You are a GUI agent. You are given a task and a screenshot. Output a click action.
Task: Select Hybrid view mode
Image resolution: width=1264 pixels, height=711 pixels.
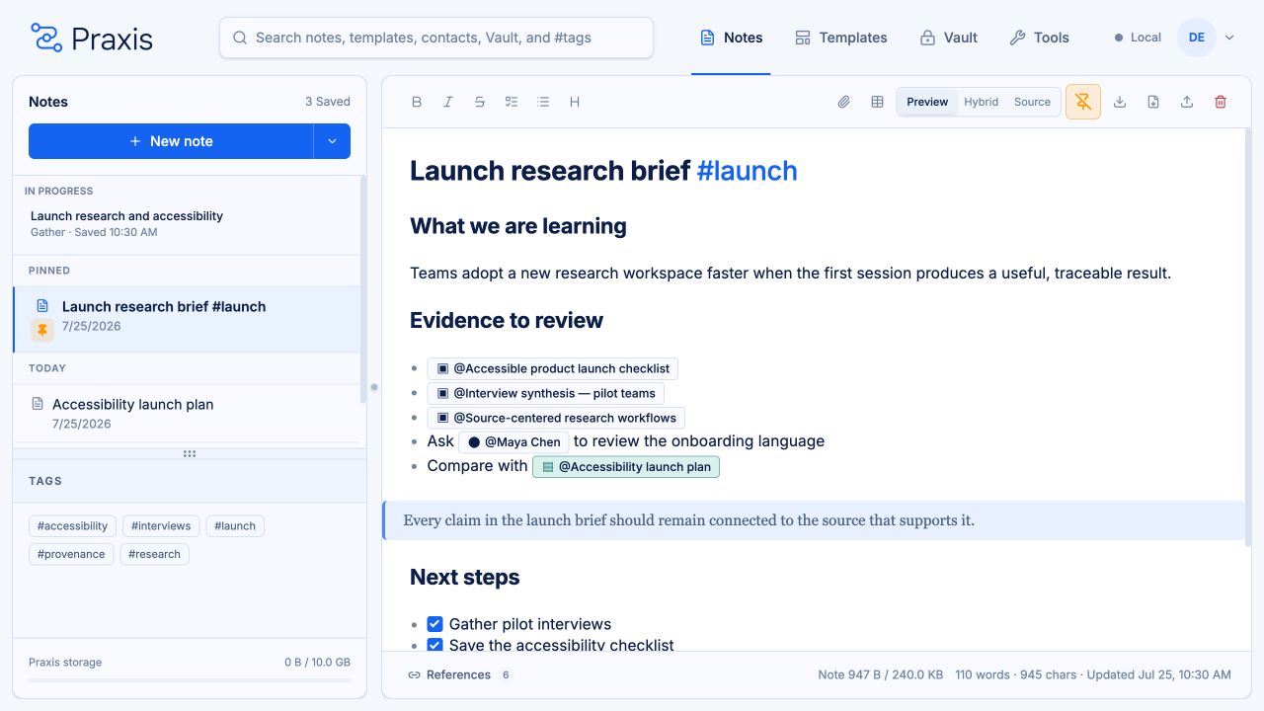point(982,102)
